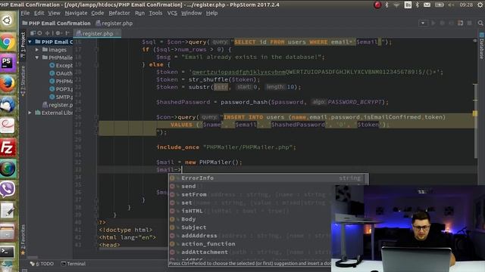Click the yellow warning marker on error stripe
Image resolution: width=485 pixels, height=272 pixels.
(x=475, y=114)
